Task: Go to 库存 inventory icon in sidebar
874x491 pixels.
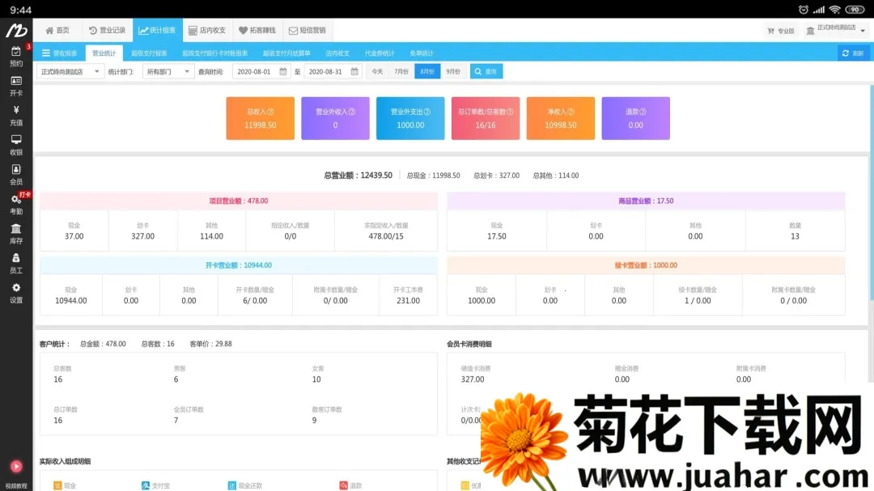Action: [x=16, y=229]
